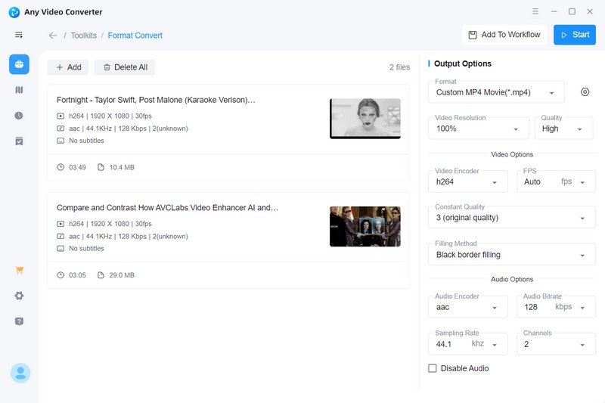Start the conversion with Start button
The height and width of the screenshot is (403, 605).
pos(575,35)
